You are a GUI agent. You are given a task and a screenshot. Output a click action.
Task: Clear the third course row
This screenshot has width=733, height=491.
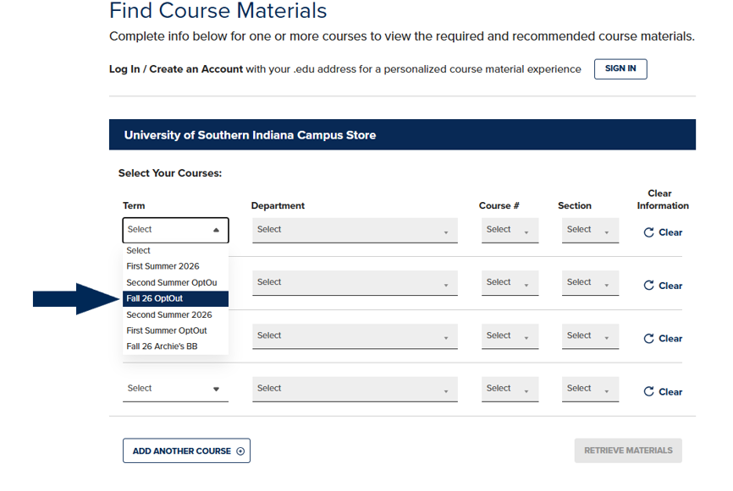tap(663, 339)
